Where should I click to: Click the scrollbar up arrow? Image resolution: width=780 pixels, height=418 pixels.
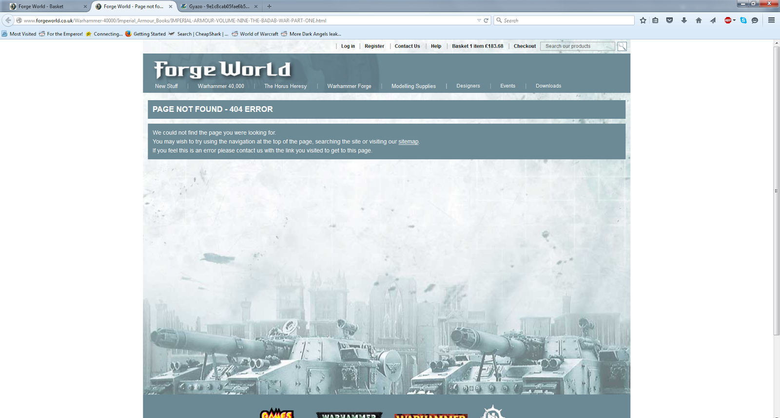(x=776, y=43)
